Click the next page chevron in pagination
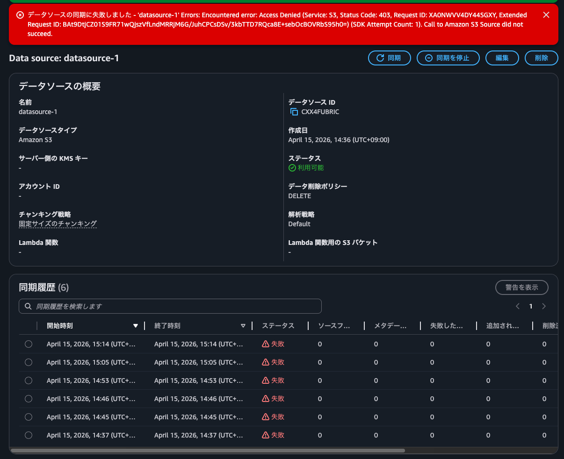Viewport: 564px width, 459px height. [x=544, y=306]
